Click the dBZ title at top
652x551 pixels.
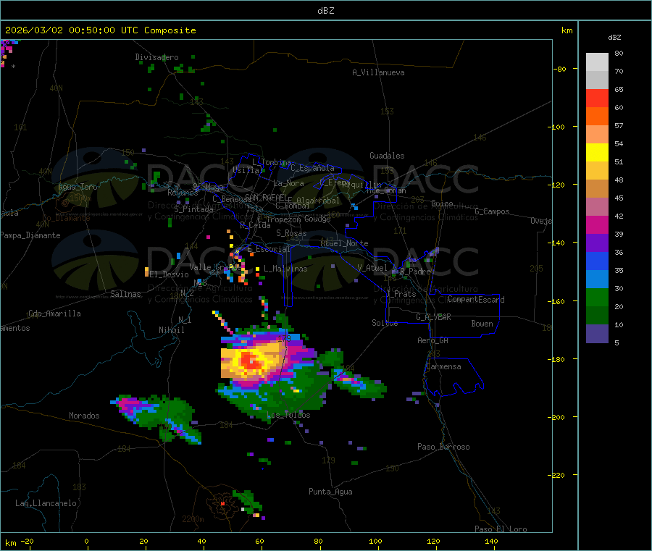point(325,11)
